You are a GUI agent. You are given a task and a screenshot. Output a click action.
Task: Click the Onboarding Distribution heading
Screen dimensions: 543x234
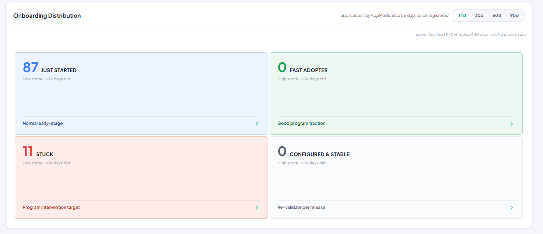pyautogui.click(x=47, y=16)
